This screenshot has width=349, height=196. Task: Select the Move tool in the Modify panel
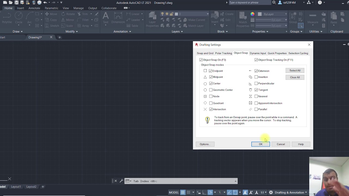tap(51, 14)
